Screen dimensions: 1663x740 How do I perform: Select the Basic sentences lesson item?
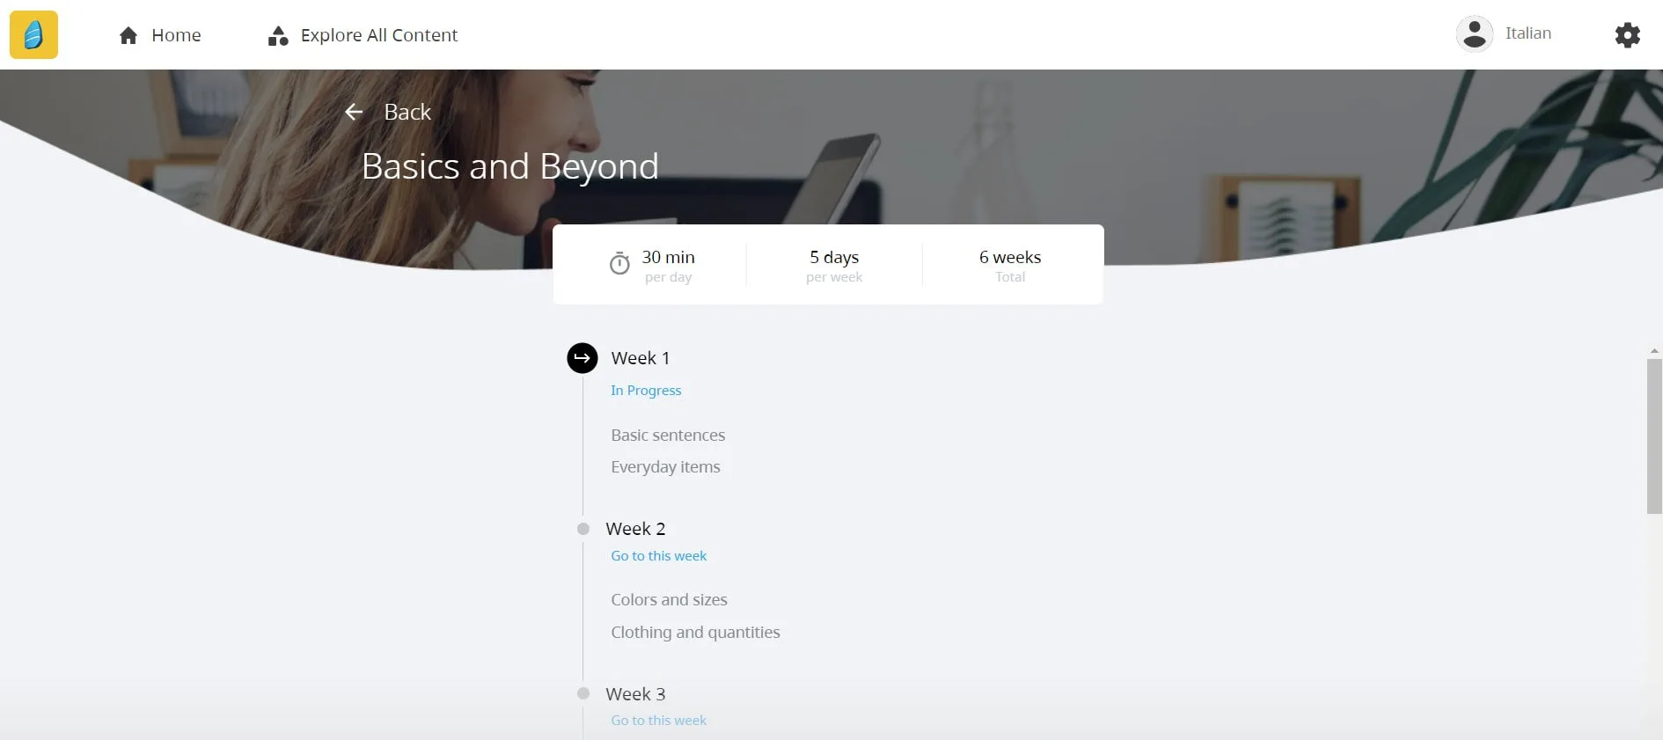pyautogui.click(x=668, y=436)
